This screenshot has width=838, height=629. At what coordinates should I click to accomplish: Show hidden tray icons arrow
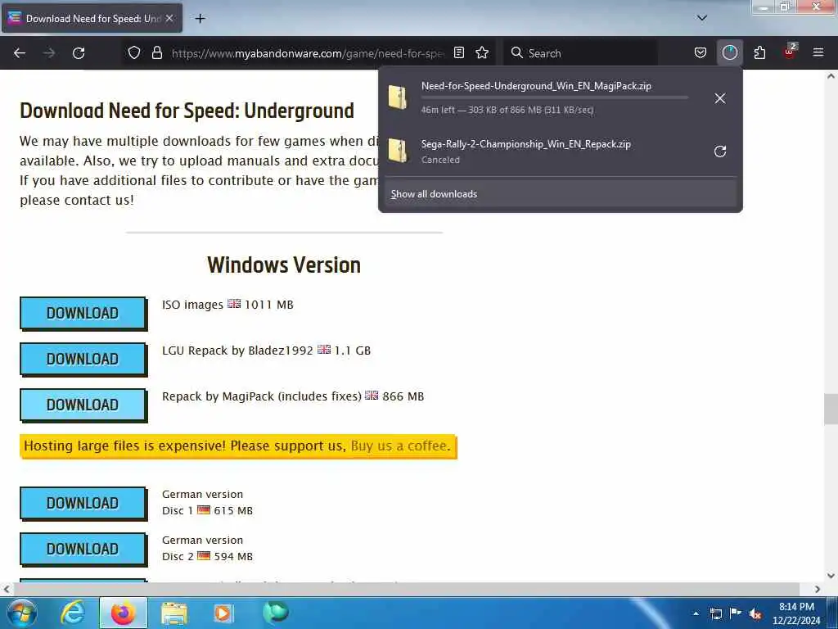696,613
